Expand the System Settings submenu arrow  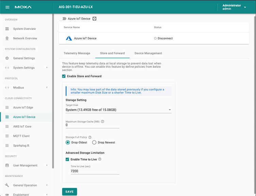pyautogui.click(x=47, y=68)
